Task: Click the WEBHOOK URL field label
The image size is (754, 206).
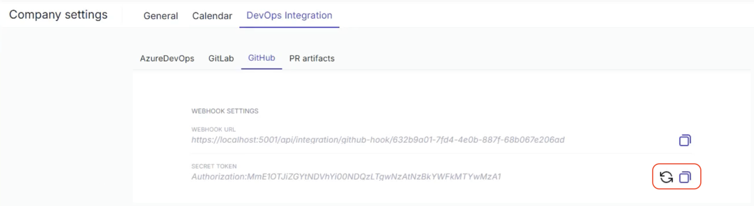Action: coord(213,129)
